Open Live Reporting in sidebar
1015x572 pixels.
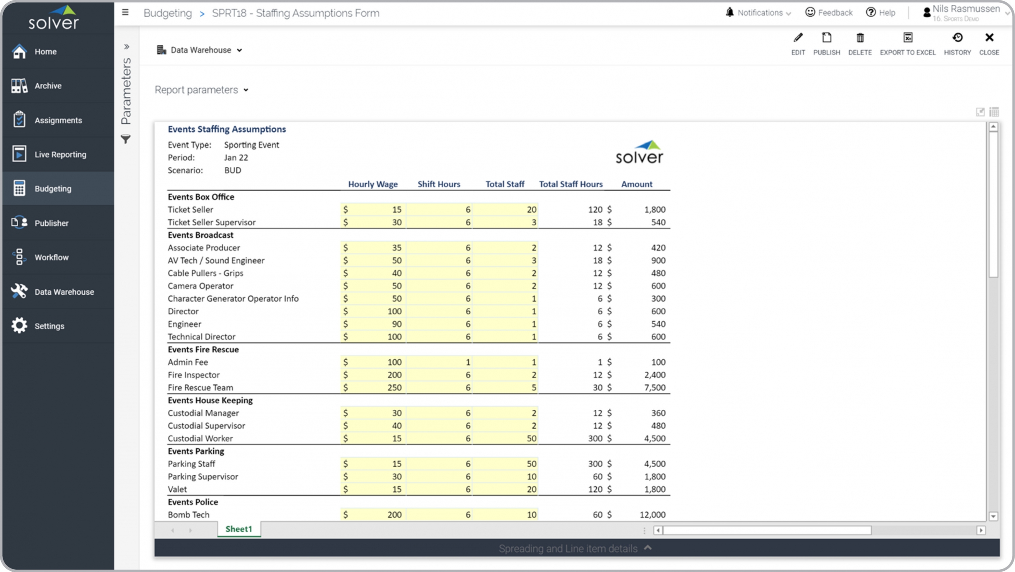pos(60,155)
